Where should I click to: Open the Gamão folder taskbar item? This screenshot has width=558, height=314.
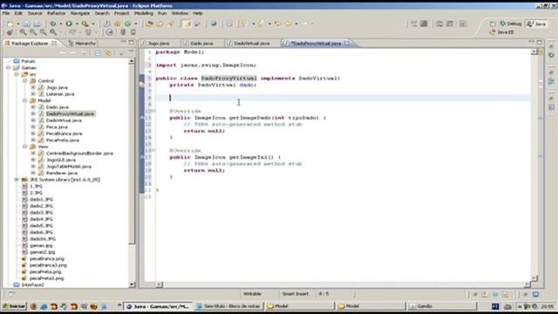coord(441,306)
